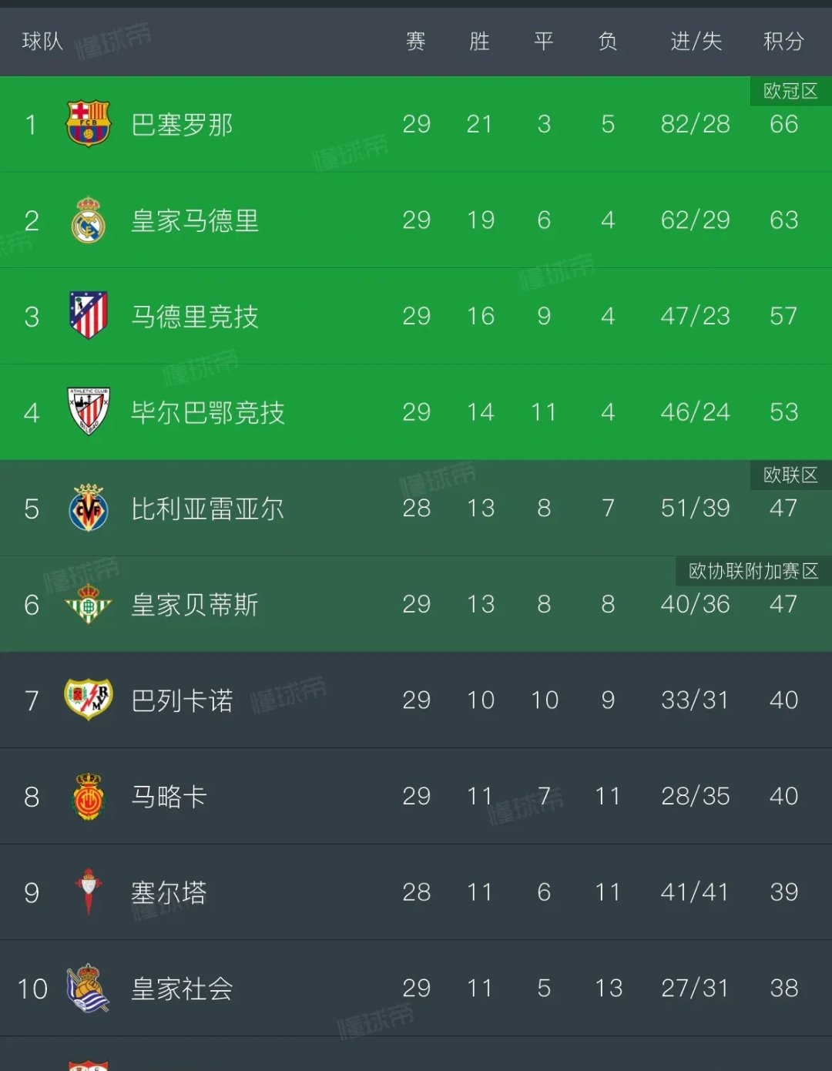Click the 积分 column header
The image size is (832, 1071).
click(x=783, y=41)
